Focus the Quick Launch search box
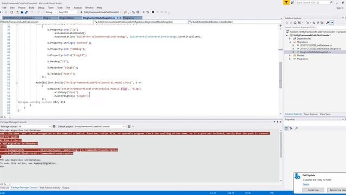The width and height of the screenshot is (346, 195). coord(314,2)
